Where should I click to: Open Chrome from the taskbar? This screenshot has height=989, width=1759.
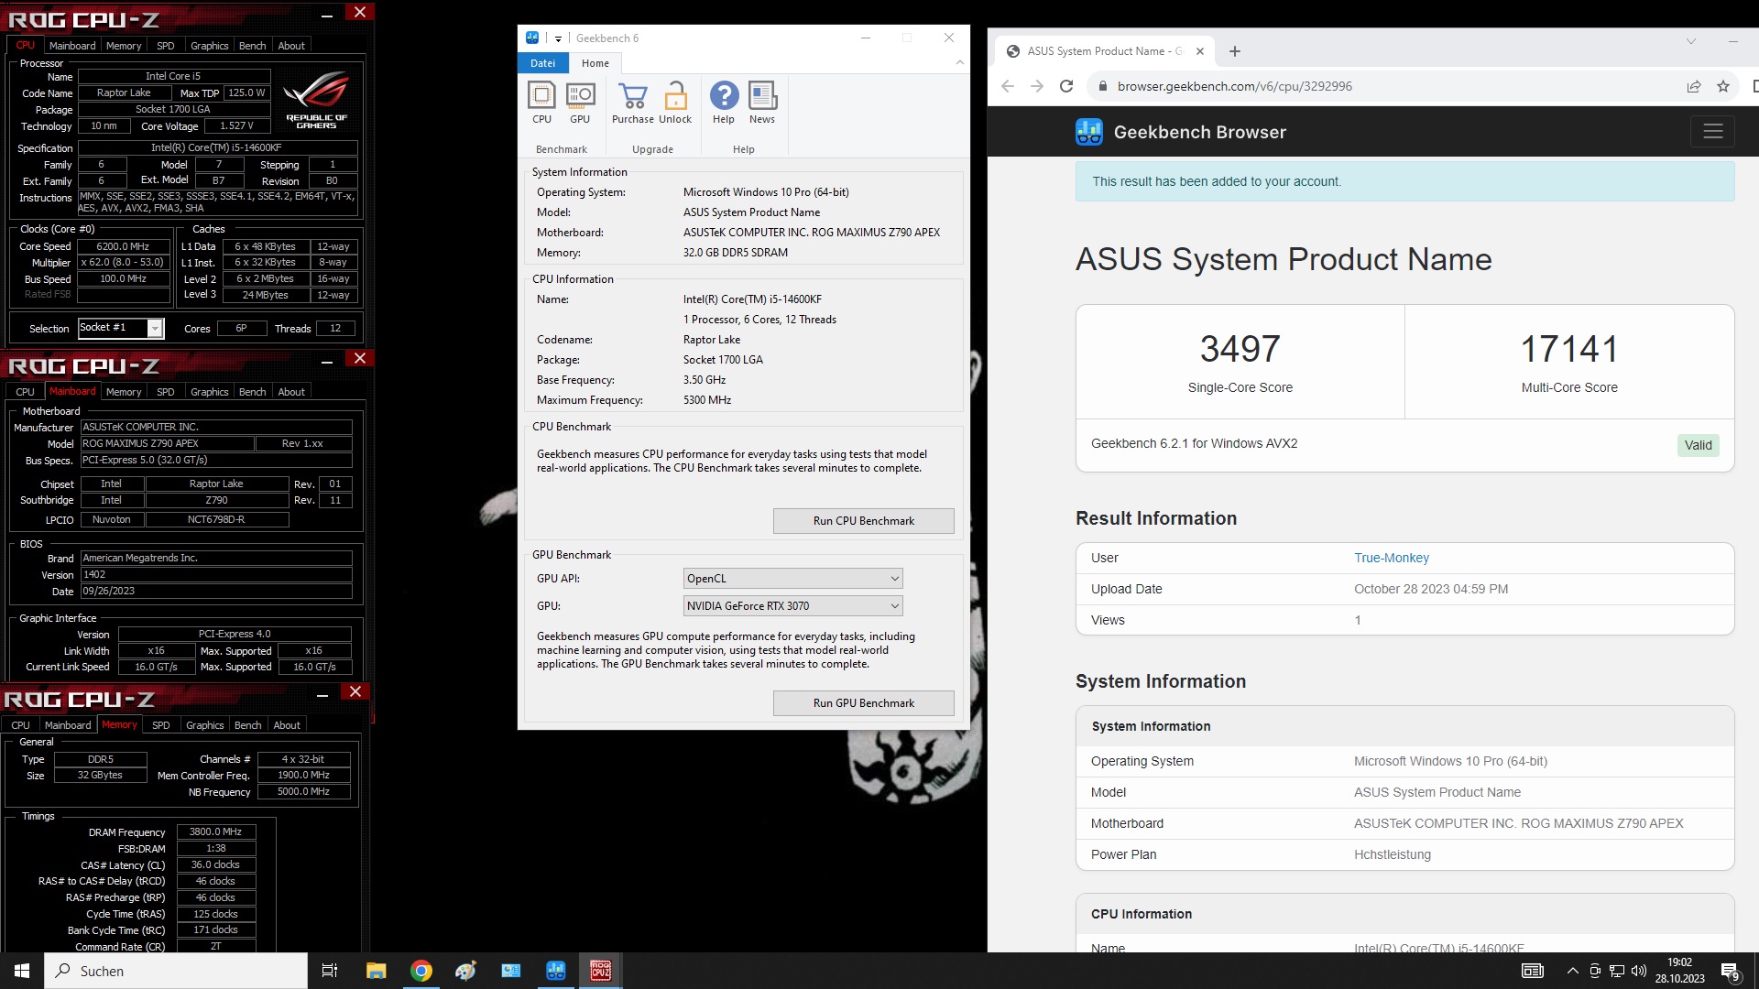click(421, 971)
